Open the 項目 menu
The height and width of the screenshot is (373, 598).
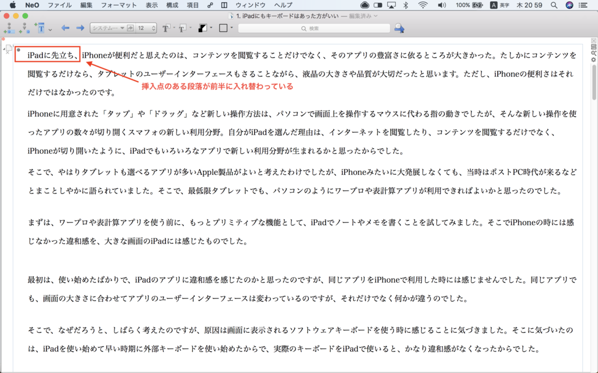193,5
